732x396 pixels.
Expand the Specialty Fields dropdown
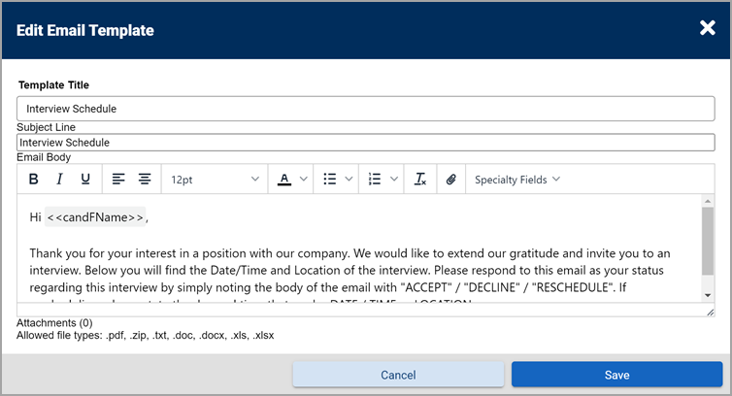517,180
